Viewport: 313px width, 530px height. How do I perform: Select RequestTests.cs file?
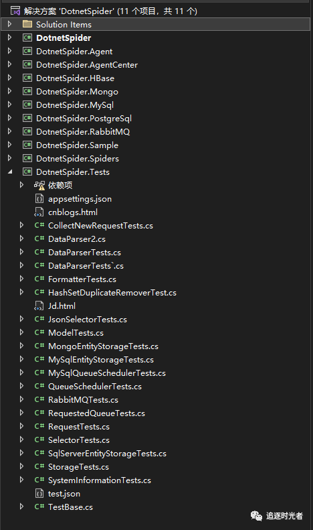(x=79, y=427)
